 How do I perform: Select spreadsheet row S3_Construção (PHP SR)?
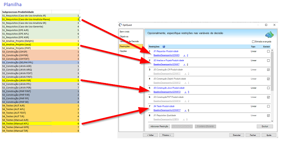[x=40, y=102]
